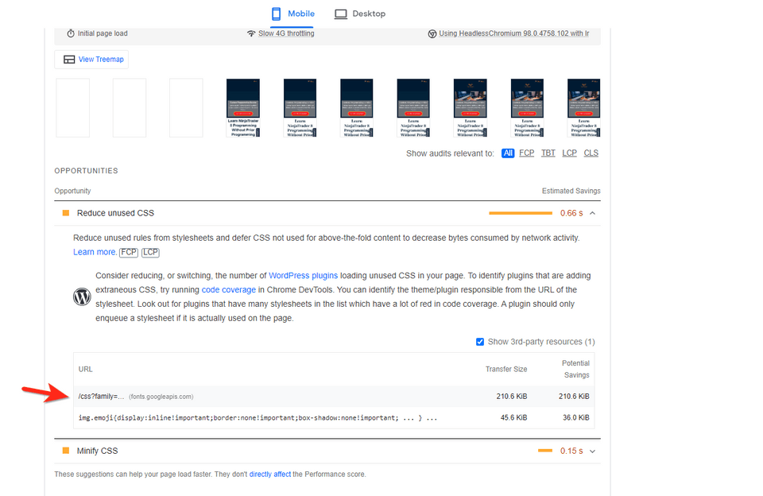Click the stopwatch icon beside Initial page load
763x496 pixels.
pyautogui.click(x=71, y=33)
